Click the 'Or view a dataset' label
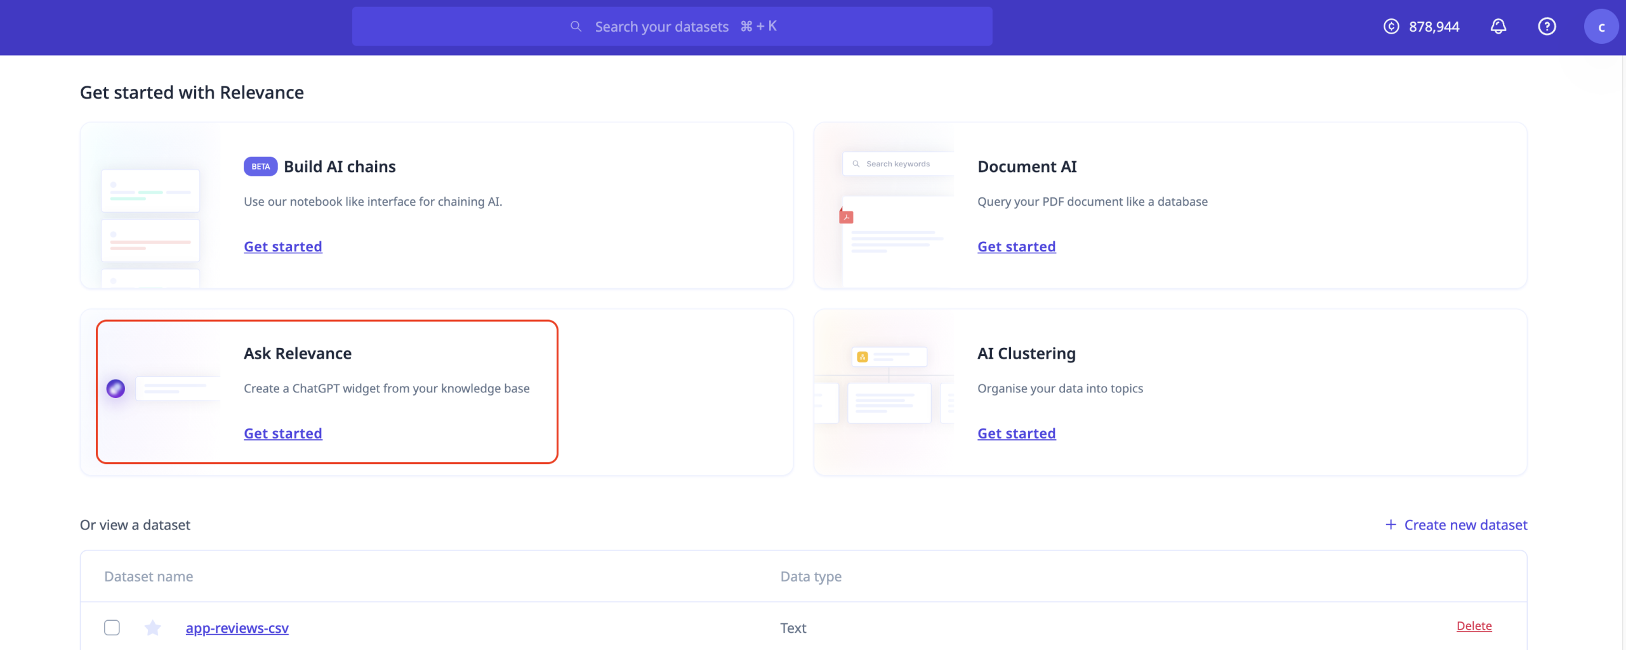 tap(135, 525)
